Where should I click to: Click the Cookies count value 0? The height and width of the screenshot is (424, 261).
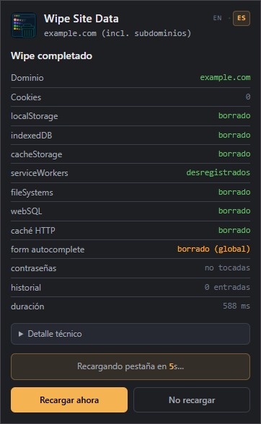tap(248, 97)
